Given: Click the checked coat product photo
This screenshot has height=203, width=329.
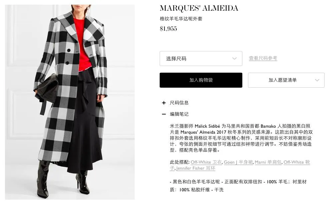Looking at the screenshot, I should [70, 102].
